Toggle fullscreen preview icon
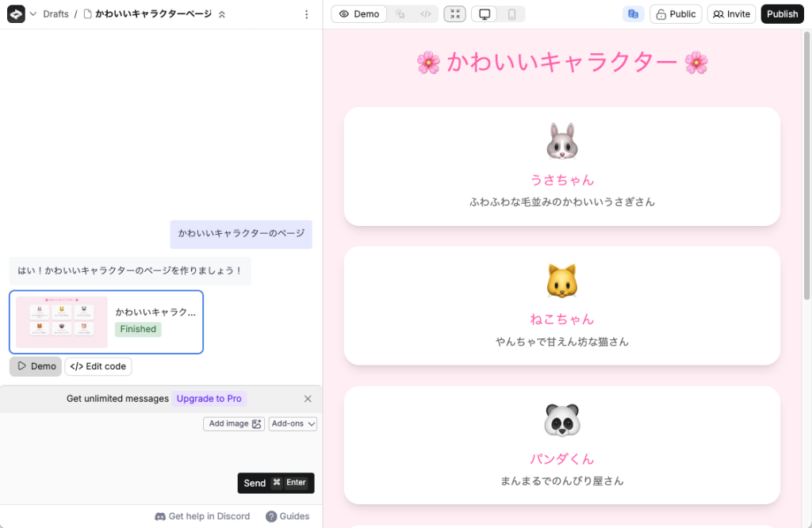812x528 pixels. 454,14
